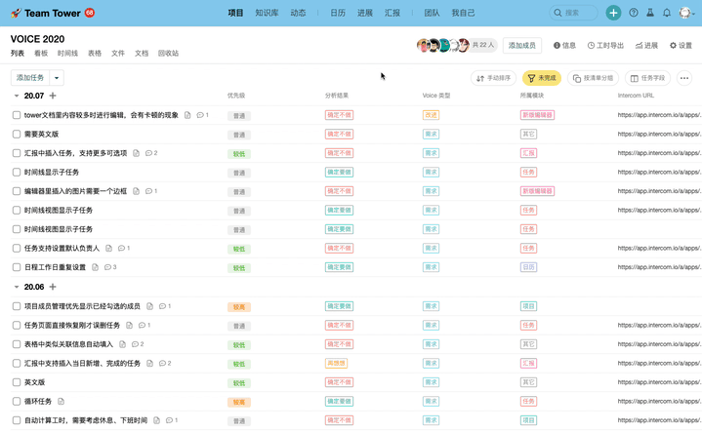The image size is (702, 433).
Task: Click the green plus create button
Action: 612,13
